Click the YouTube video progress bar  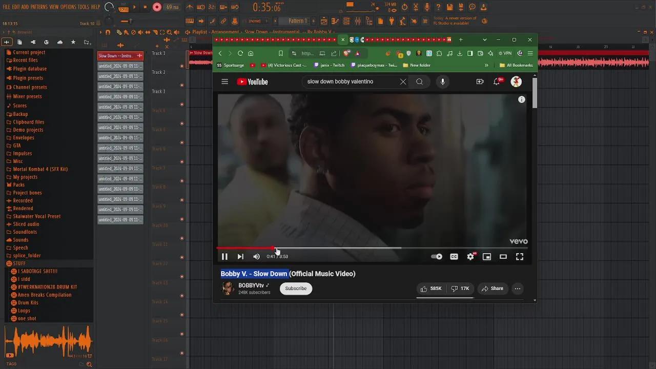click(372, 248)
